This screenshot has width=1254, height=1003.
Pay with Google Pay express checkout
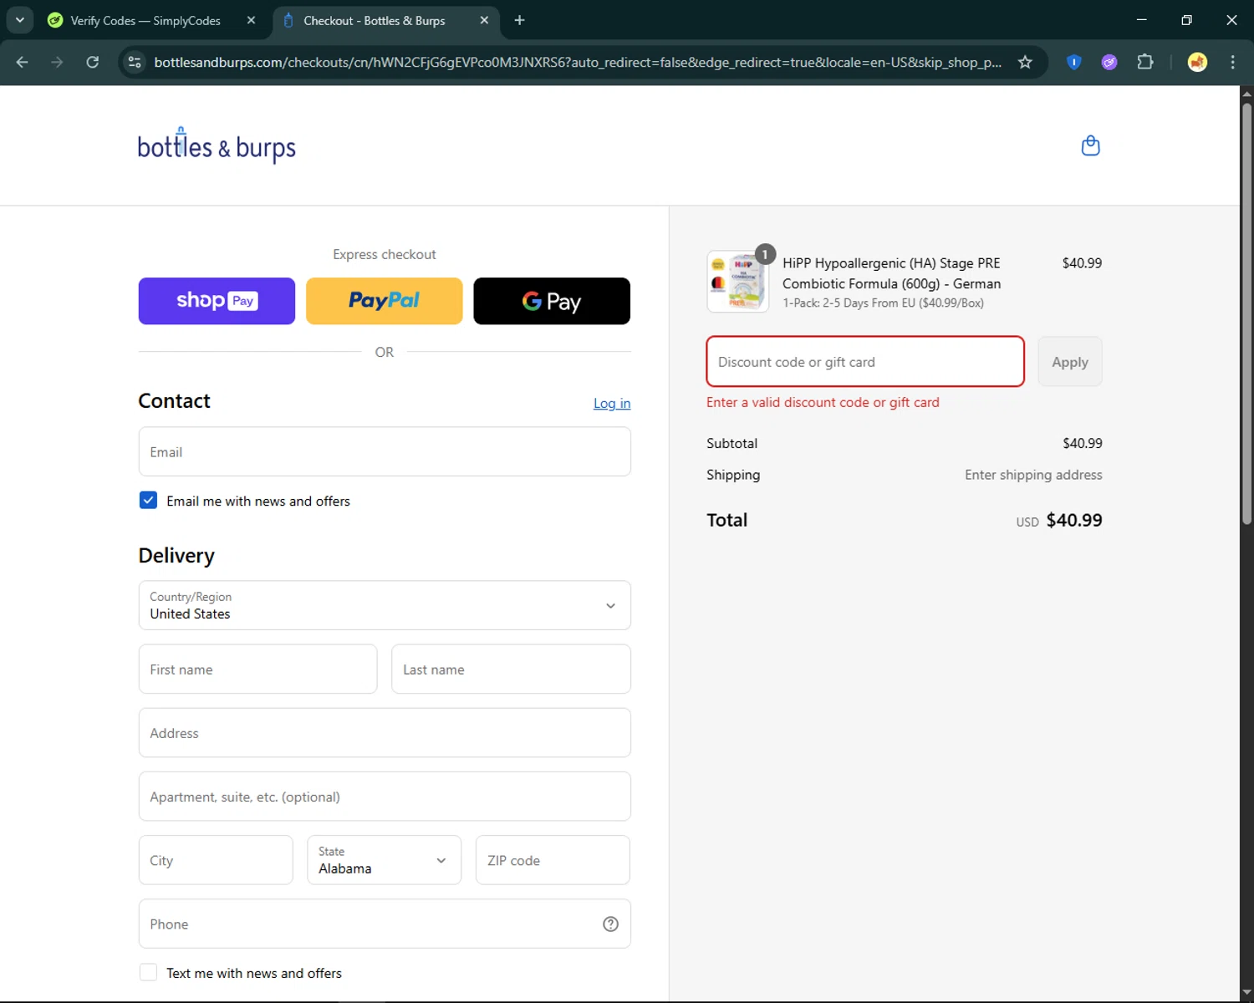(x=552, y=301)
